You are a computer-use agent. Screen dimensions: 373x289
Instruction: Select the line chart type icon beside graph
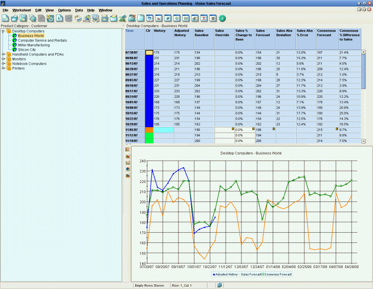[x=128, y=149]
